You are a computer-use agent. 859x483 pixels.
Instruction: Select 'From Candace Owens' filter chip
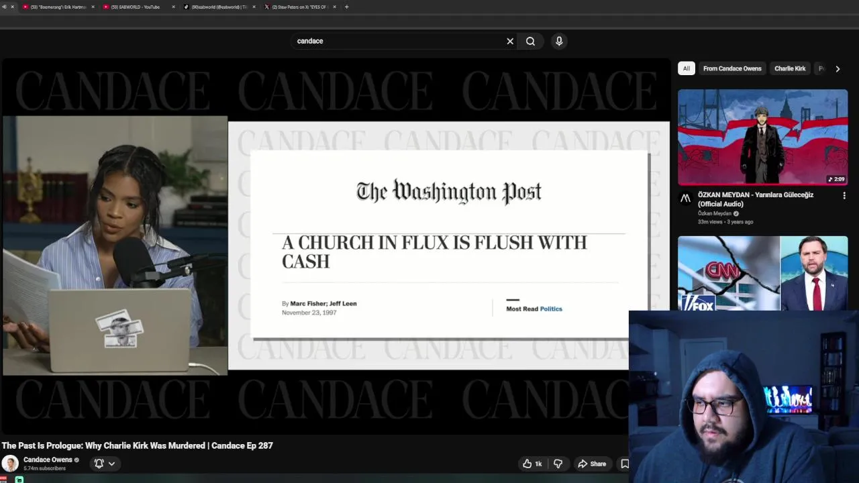732,68
